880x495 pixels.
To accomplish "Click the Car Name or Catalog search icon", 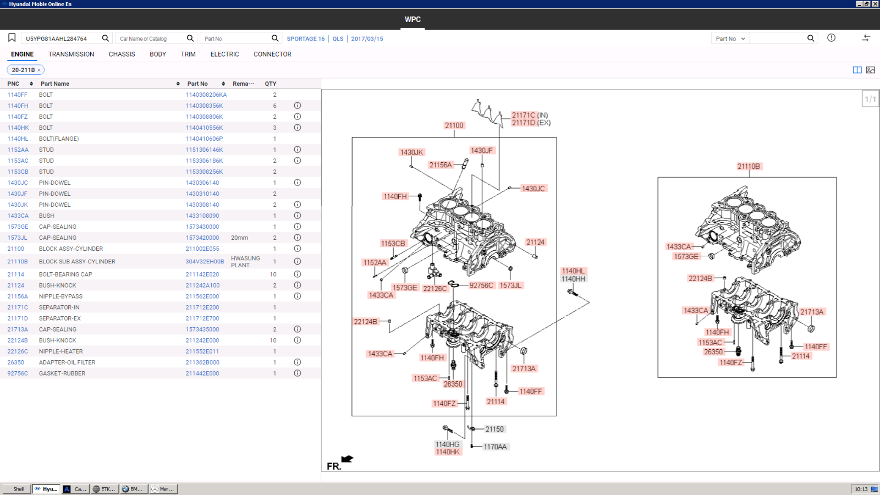I will (x=190, y=38).
